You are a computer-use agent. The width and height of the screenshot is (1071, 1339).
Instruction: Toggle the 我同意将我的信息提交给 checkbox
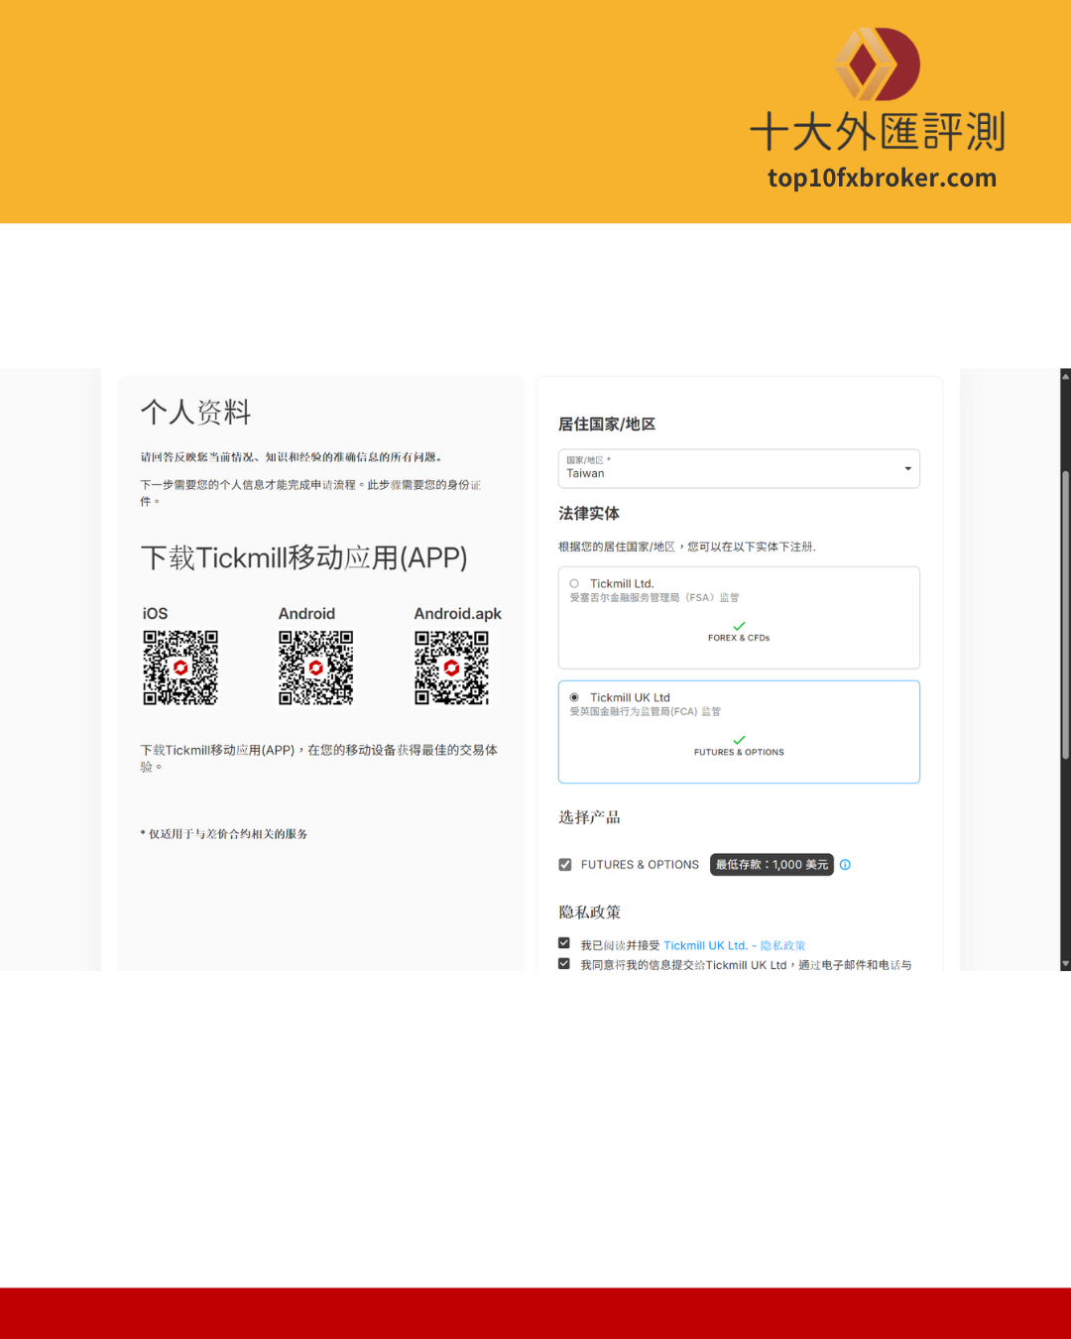[x=564, y=963]
